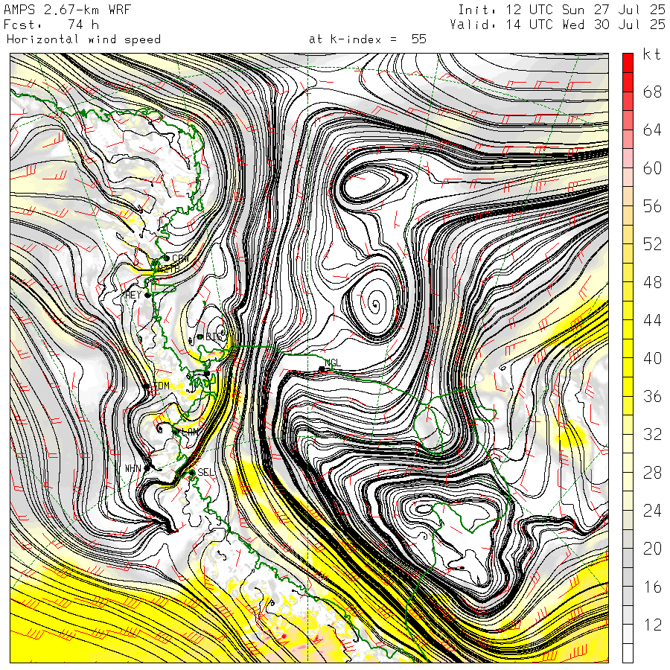
Task: Click the NGL station label
Action: point(333,363)
